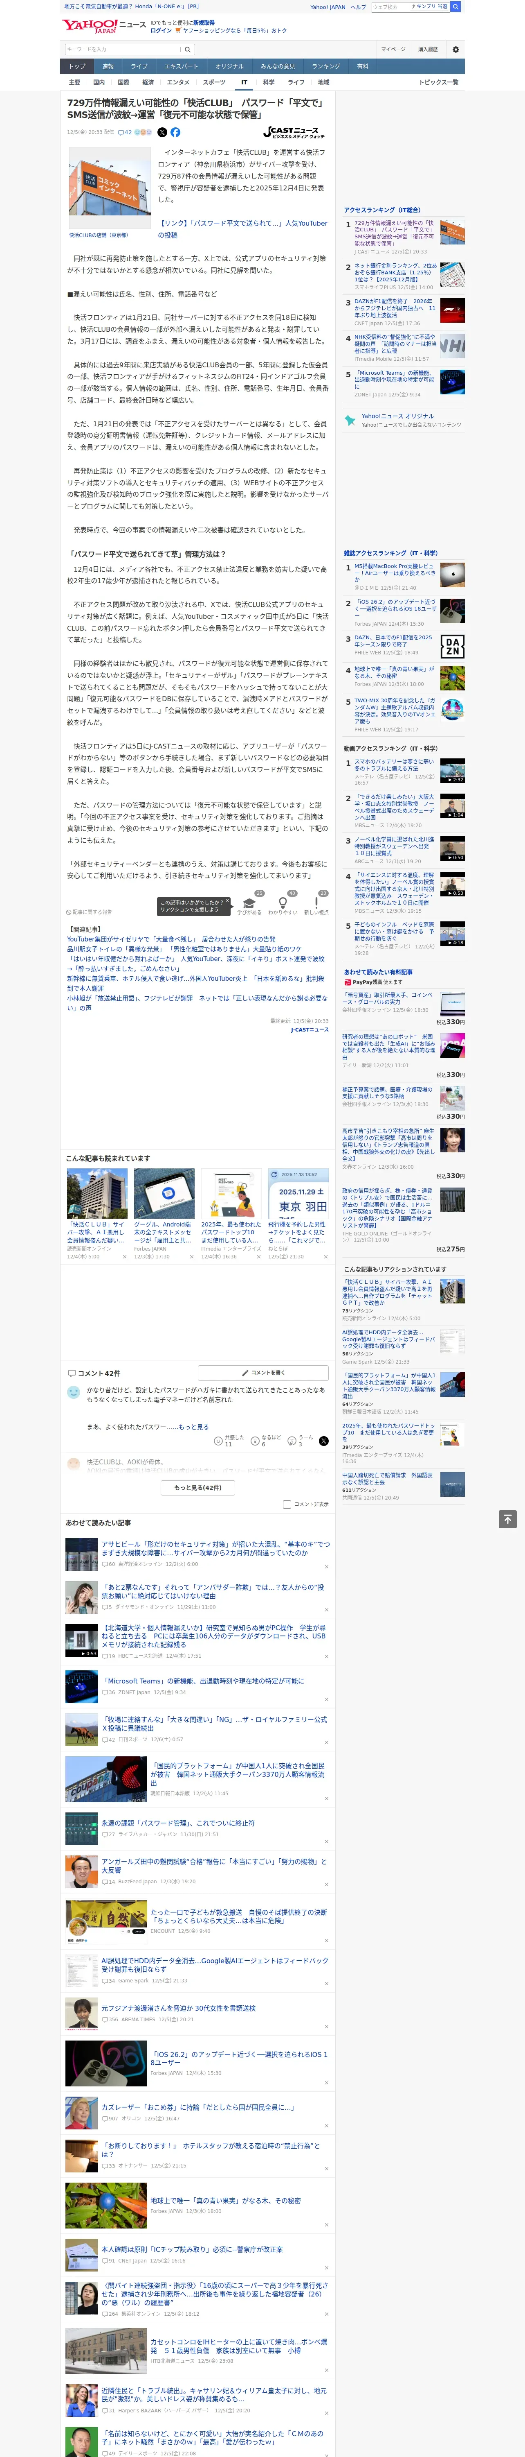Switch to the エンタメ category tab
The width and height of the screenshot is (525, 2457).
coord(178,82)
